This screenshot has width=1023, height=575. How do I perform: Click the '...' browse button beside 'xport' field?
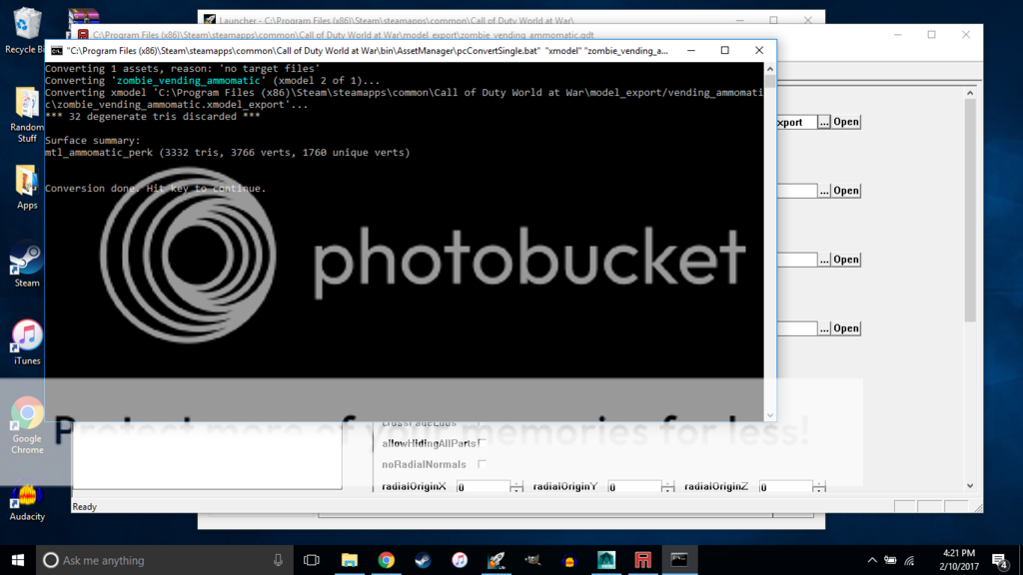[824, 122]
